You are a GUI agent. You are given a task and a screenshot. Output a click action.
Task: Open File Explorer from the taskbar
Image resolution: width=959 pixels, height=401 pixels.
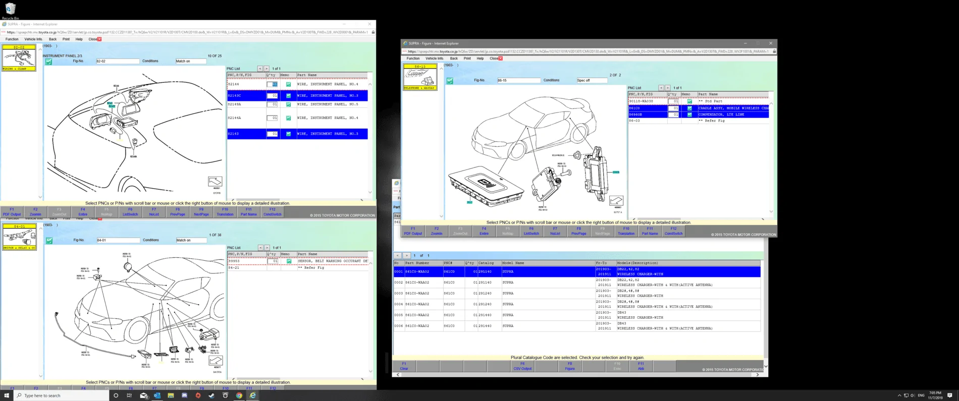point(171,395)
